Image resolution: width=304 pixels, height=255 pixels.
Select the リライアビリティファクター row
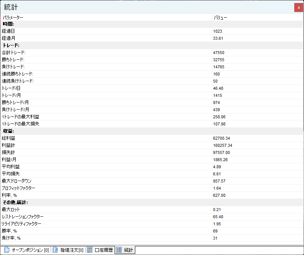152,223
